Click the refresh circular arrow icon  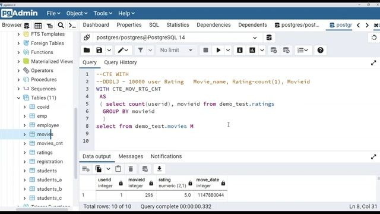[374, 37]
